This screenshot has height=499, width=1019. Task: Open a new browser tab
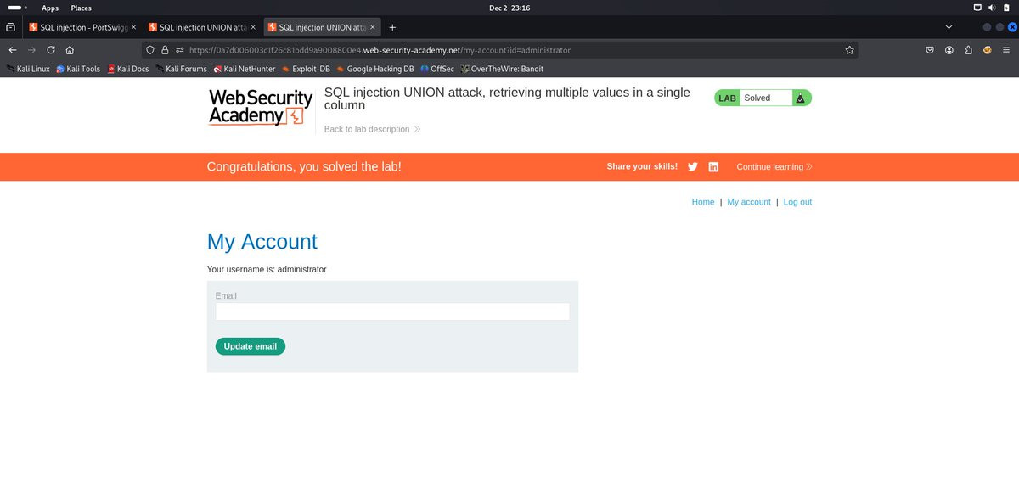(x=392, y=27)
